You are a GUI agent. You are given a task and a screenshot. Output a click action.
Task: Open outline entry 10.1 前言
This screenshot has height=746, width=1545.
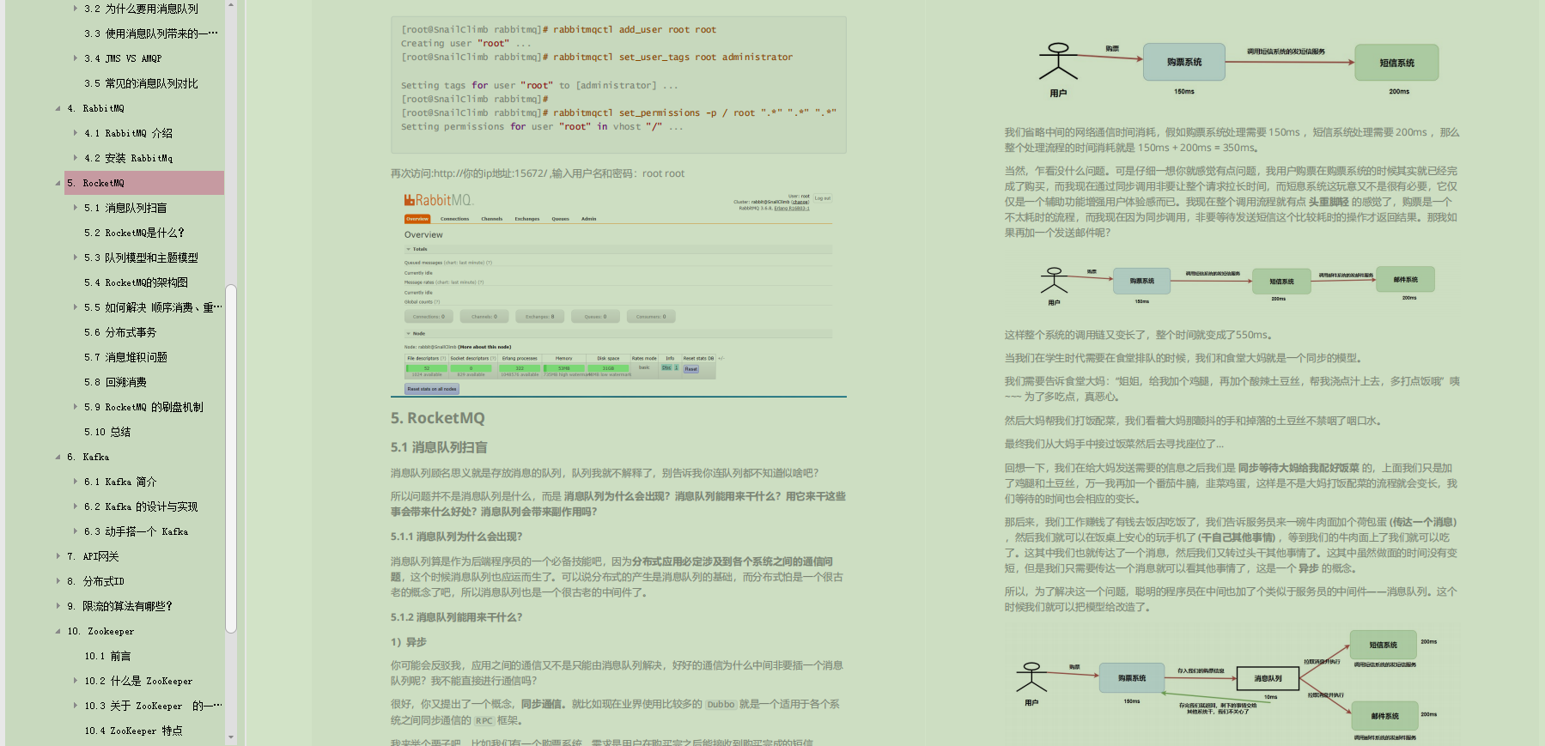point(107,656)
